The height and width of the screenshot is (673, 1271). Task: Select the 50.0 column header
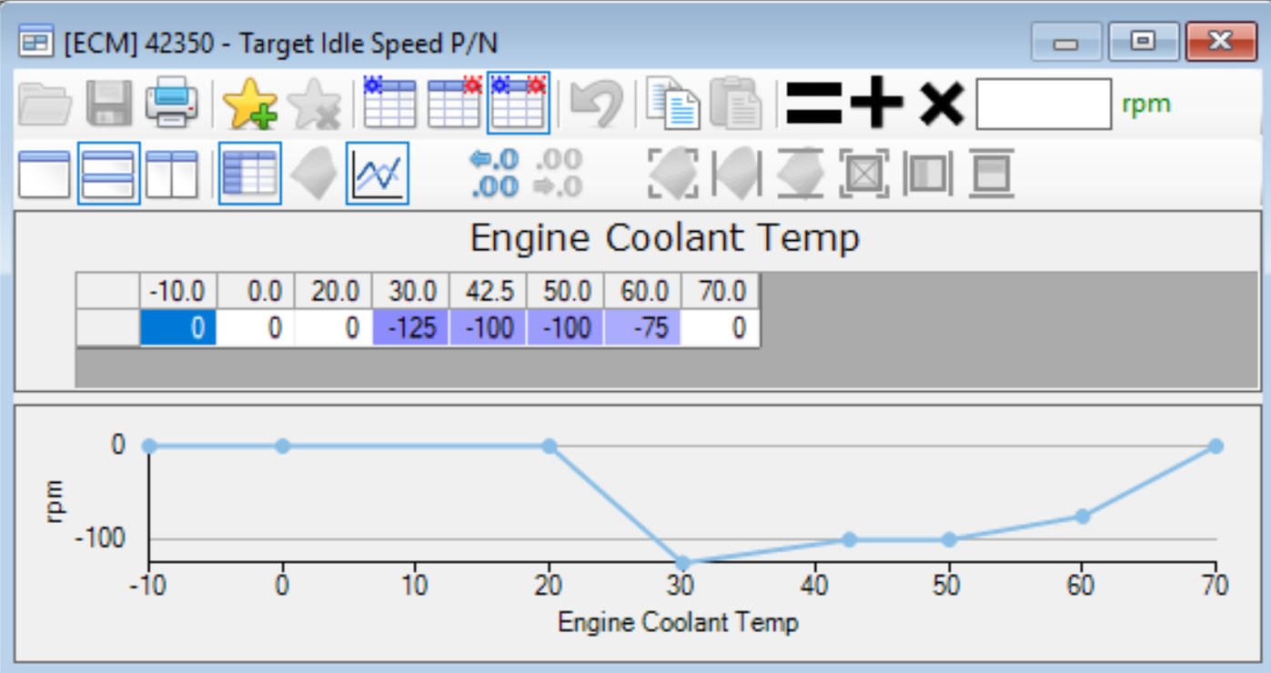tap(565, 293)
